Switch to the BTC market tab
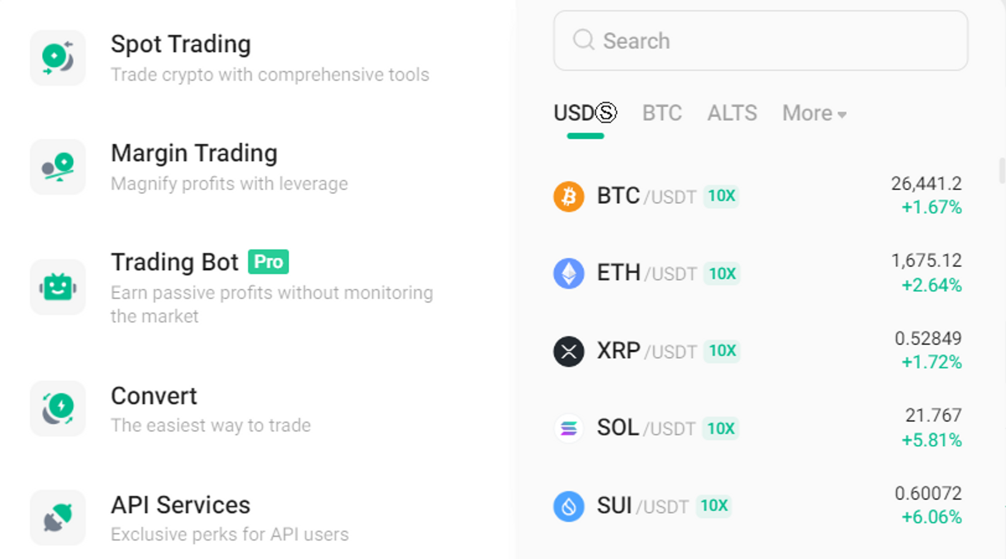 (x=662, y=113)
